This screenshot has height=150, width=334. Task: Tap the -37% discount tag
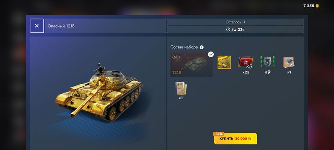218,134
